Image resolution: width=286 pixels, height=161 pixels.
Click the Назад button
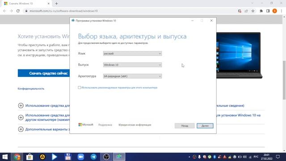tap(185, 126)
